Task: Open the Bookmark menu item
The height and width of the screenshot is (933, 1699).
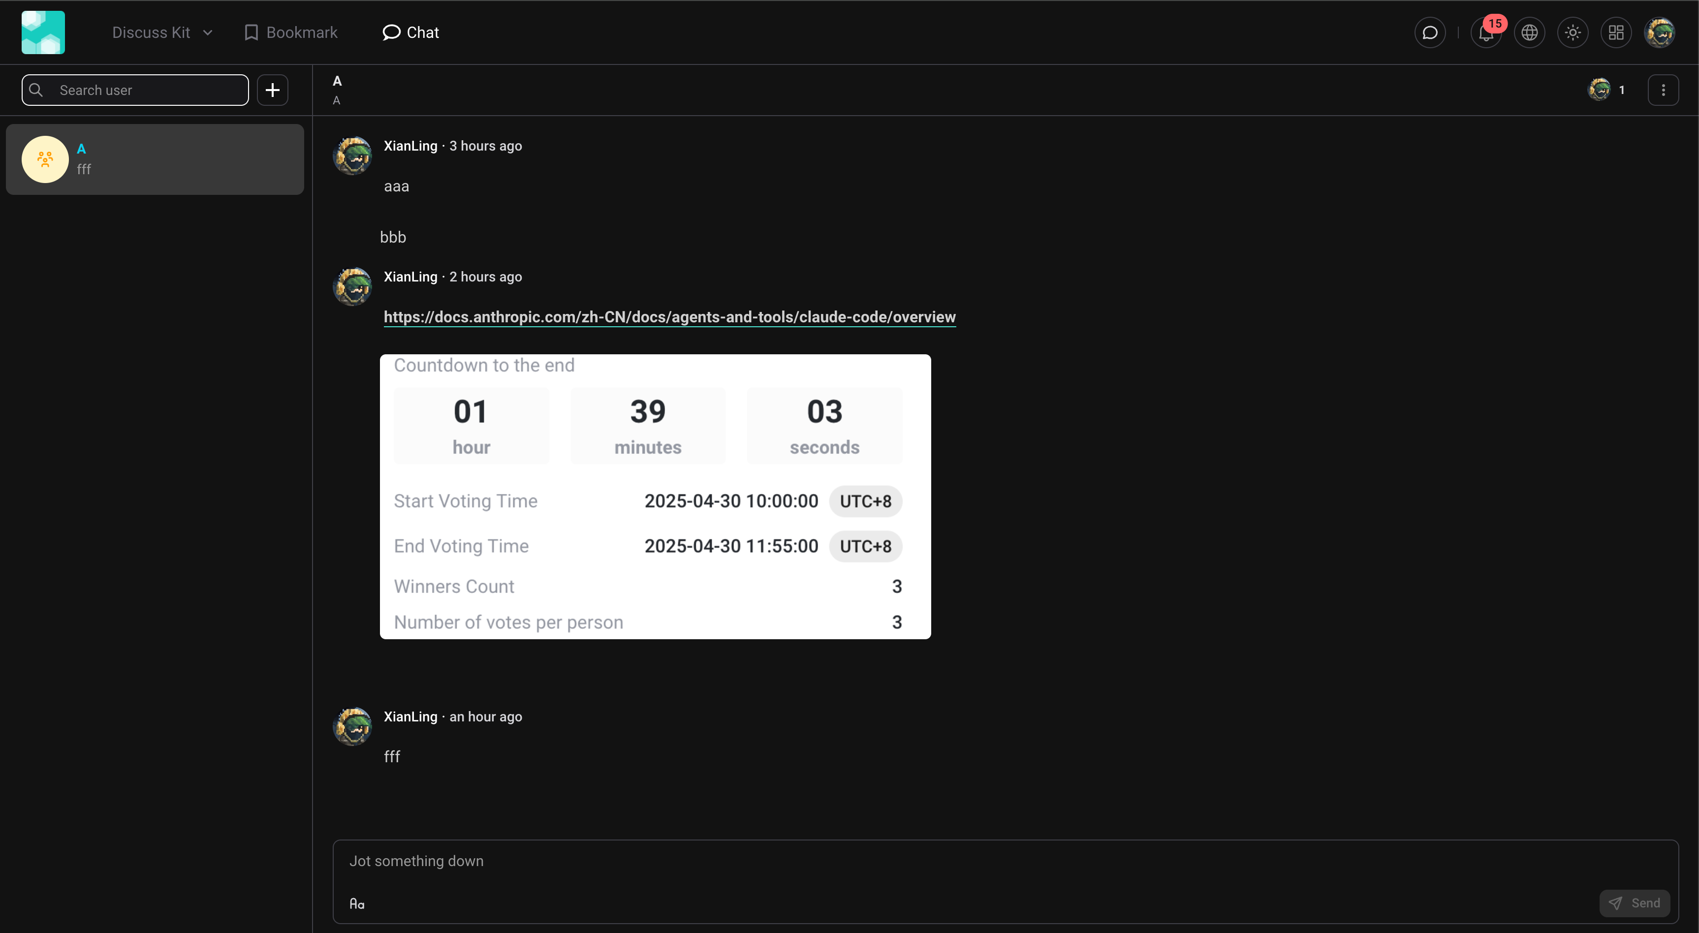Action: coord(291,32)
